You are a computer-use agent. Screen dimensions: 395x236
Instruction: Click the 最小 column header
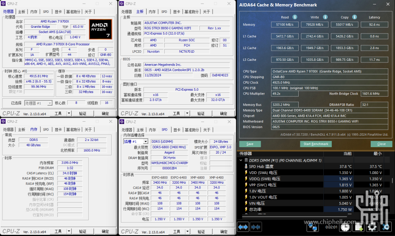(x=377, y=153)
